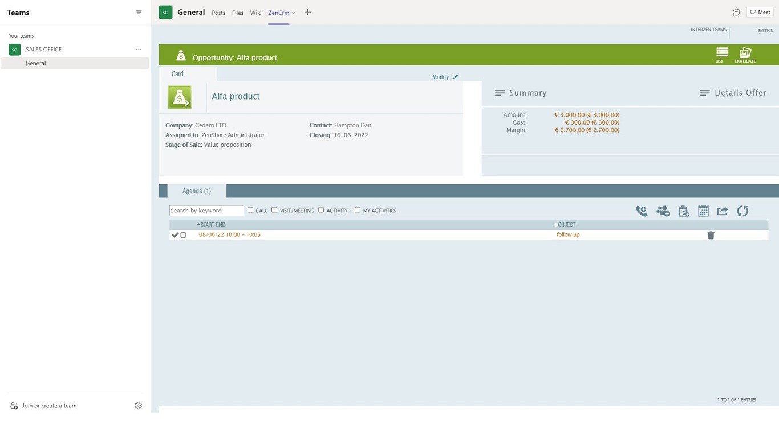Click the add activity clipboard icon
The width and height of the screenshot is (779, 437).
pyautogui.click(x=684, y=211)
